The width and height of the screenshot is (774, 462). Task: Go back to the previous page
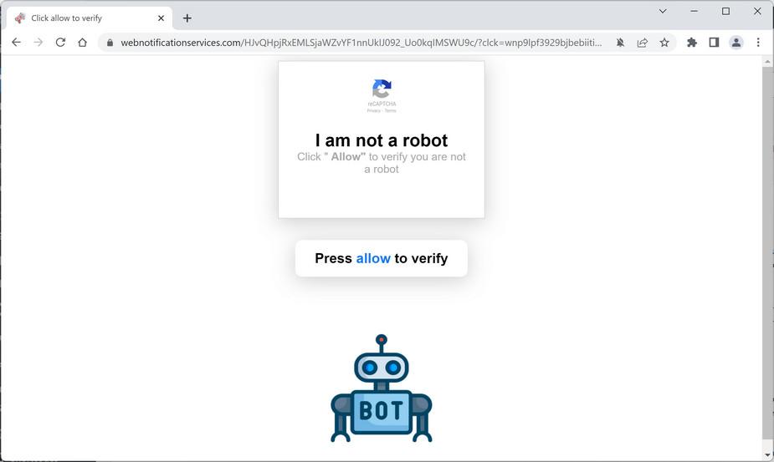click(x=16, y=43)
